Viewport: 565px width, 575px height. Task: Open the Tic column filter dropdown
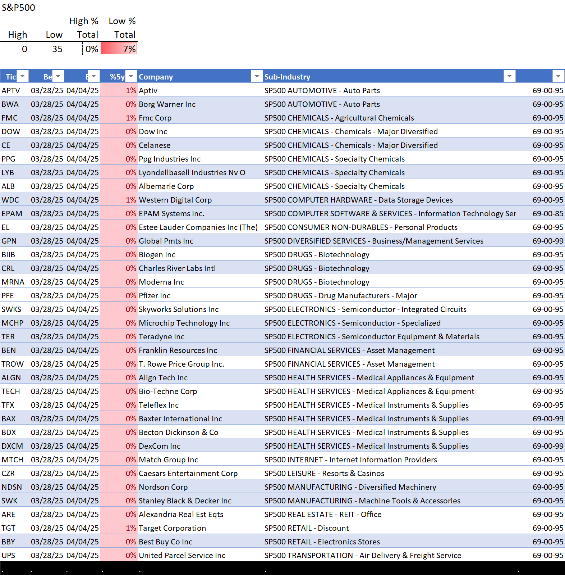[23, 76]
